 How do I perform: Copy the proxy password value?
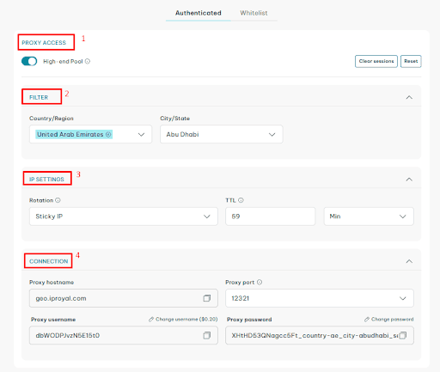click(403, 335)
